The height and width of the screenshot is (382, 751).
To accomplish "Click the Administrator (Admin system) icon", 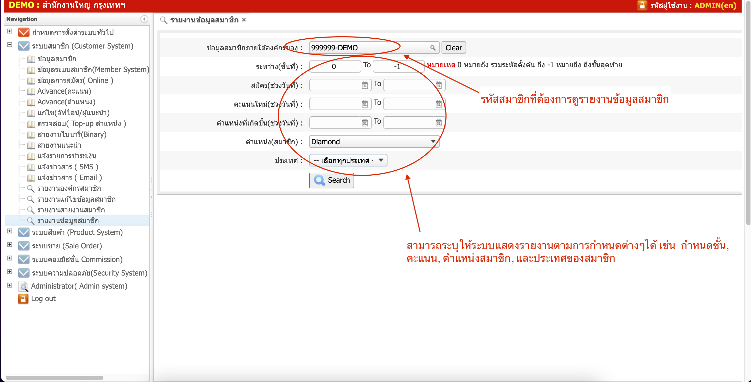I will pyautogui.click(x=23, y=286).
